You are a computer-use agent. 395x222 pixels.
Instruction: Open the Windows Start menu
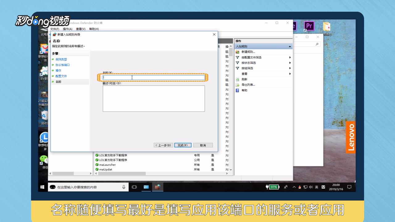[x=43, y=187]
